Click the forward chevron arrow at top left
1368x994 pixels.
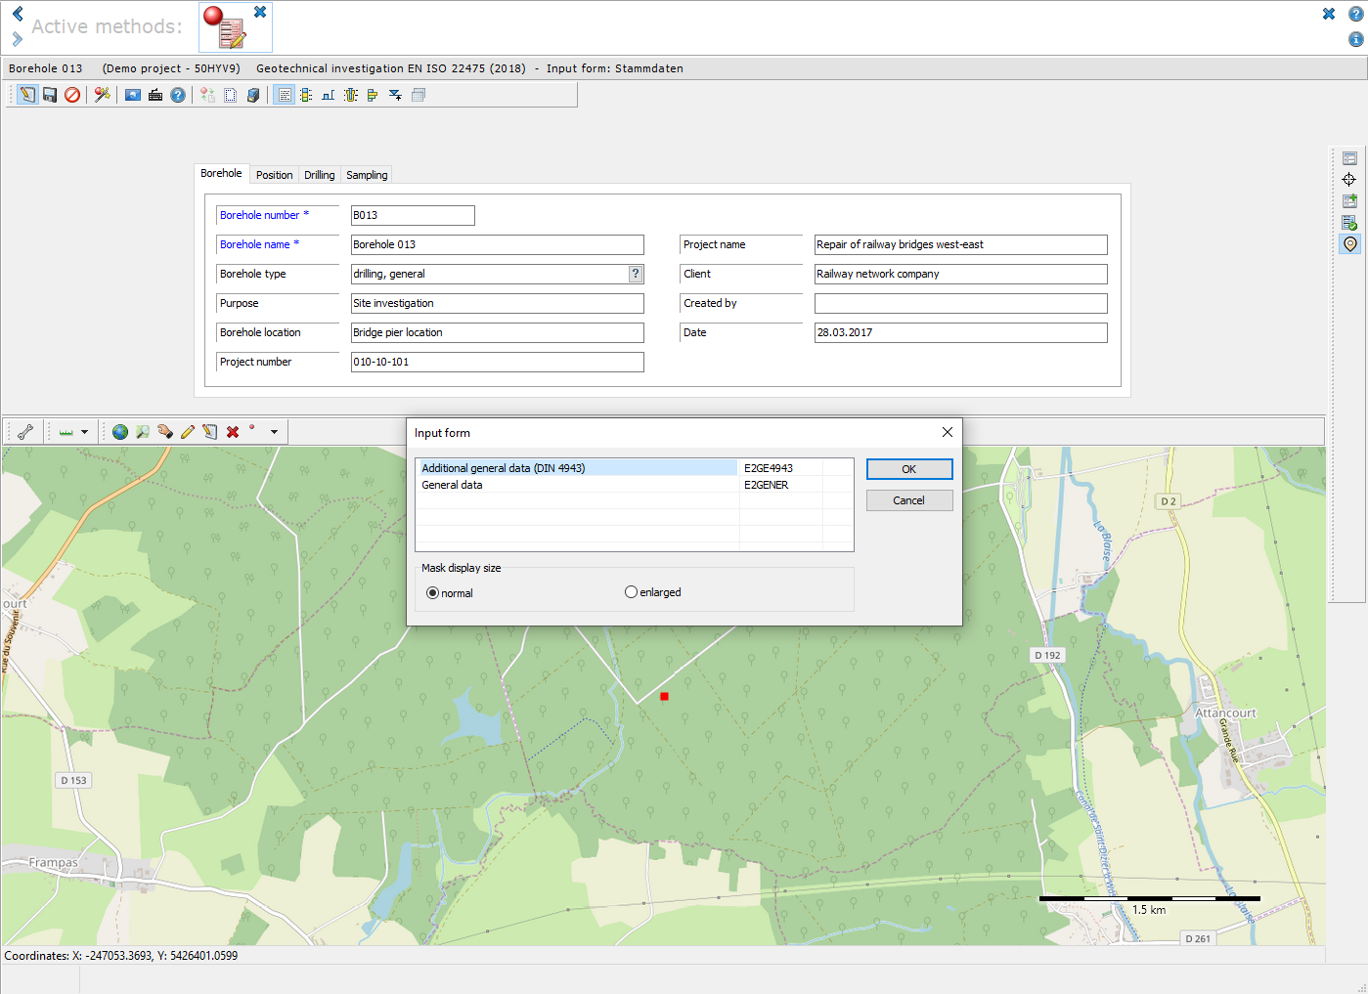[17, 39]
